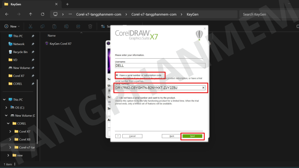
Task: Select Recycle Bin in the quick access list
Action: tap(20, 52)
